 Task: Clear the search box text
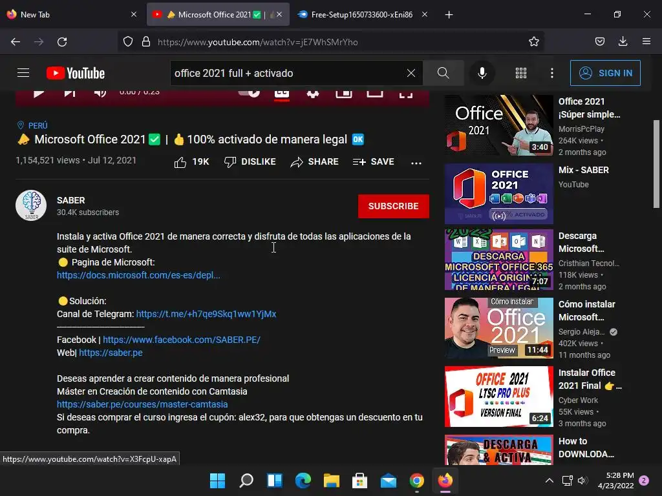411,73
